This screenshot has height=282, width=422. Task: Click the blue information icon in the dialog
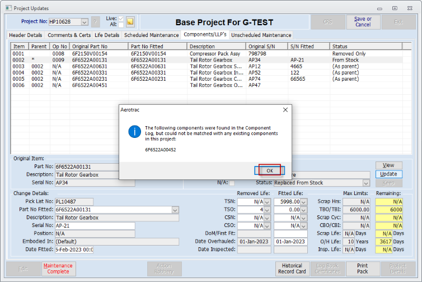[x=134, y=132]
